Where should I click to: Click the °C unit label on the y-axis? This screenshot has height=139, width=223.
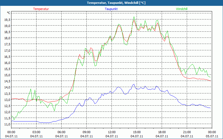pyautogui.click(x=9, y=13)
